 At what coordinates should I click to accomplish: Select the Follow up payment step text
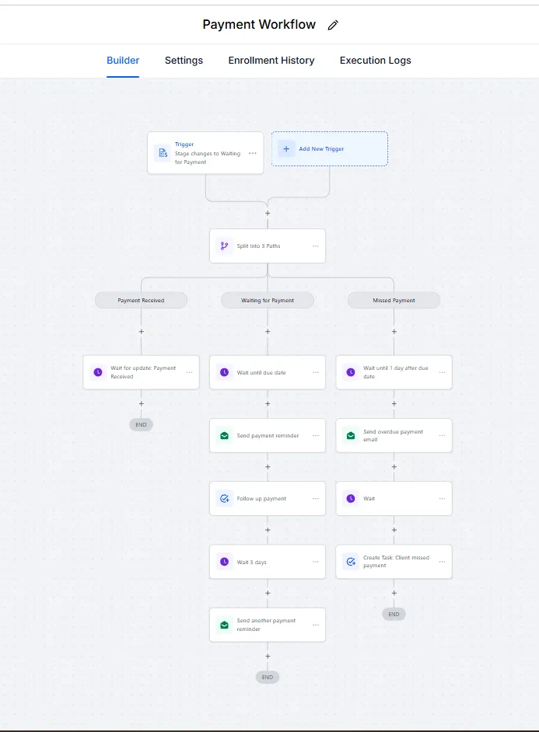coord(261,499)
